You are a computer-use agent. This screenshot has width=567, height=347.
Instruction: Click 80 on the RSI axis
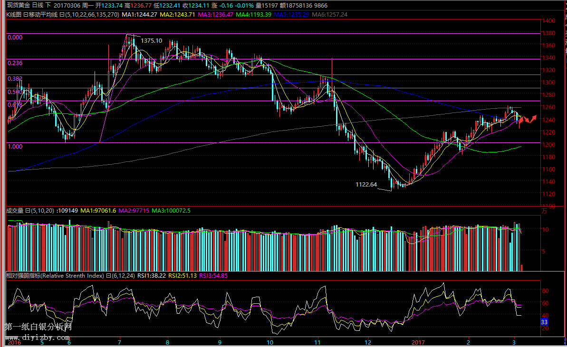click(x=545, y=291)
